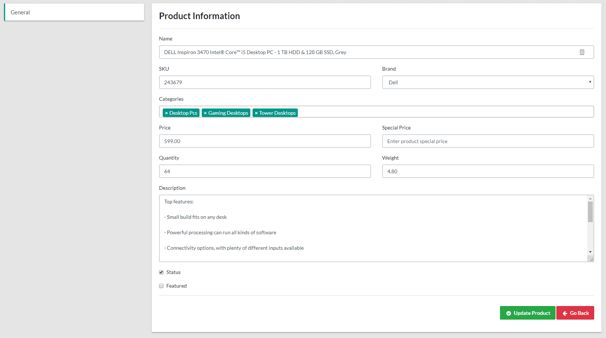Click the icon inside the Name field
Viewport: 606px width, 338px height.
pyautogui.click(x=582, y=52)
